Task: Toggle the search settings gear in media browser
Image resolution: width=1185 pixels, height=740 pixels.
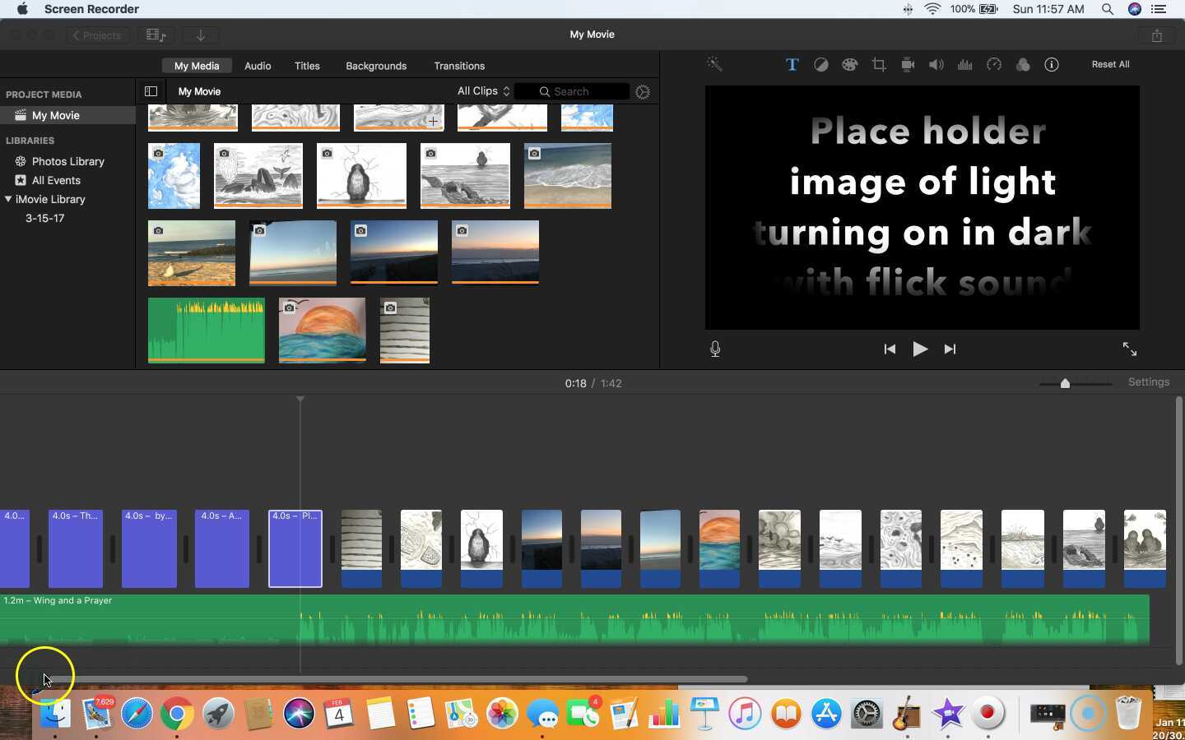Action: click(x=643, y=91)
